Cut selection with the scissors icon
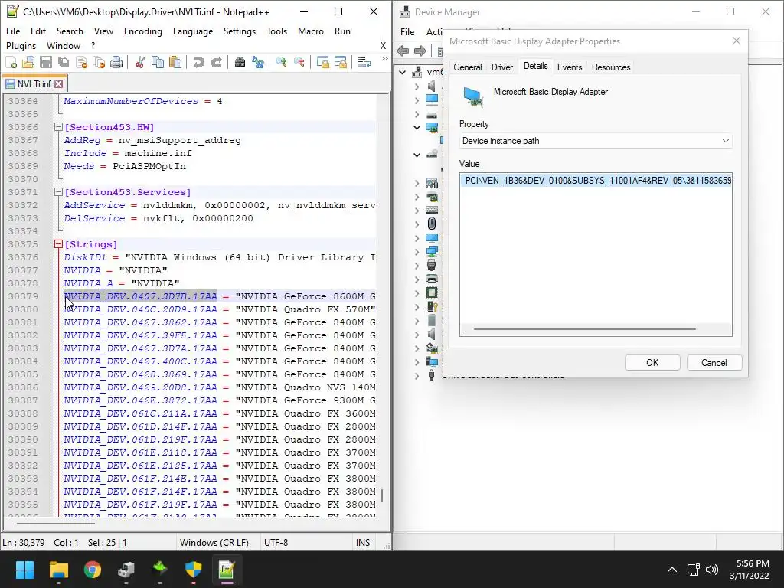 (x=140, y=63)
